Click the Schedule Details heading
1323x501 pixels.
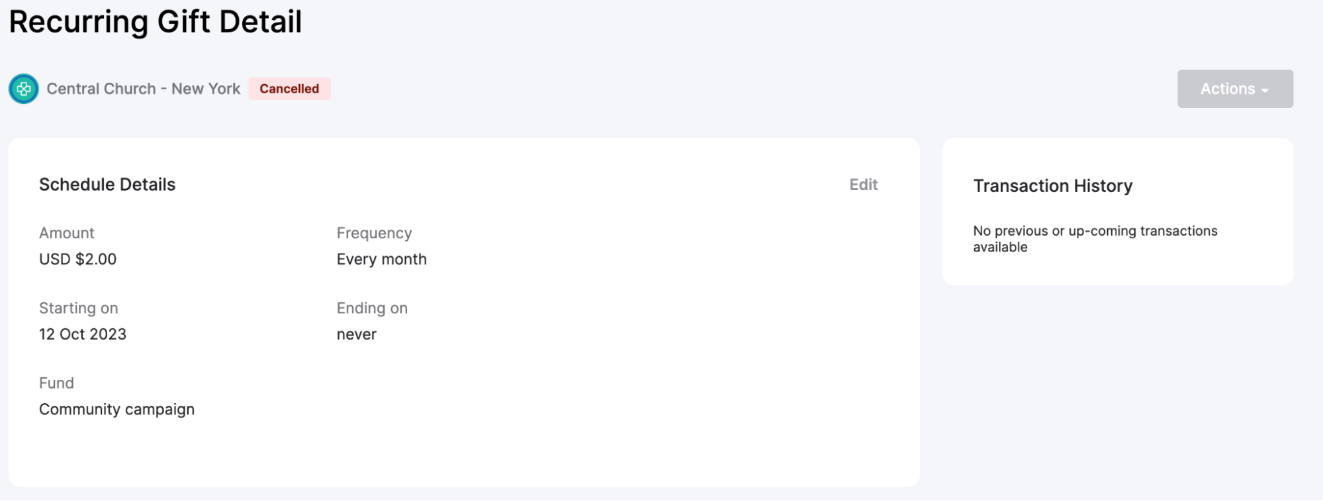[x=107, y=185]
